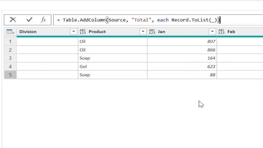
Task: Change the Jan column data type icon
Action: click(152, 32)
